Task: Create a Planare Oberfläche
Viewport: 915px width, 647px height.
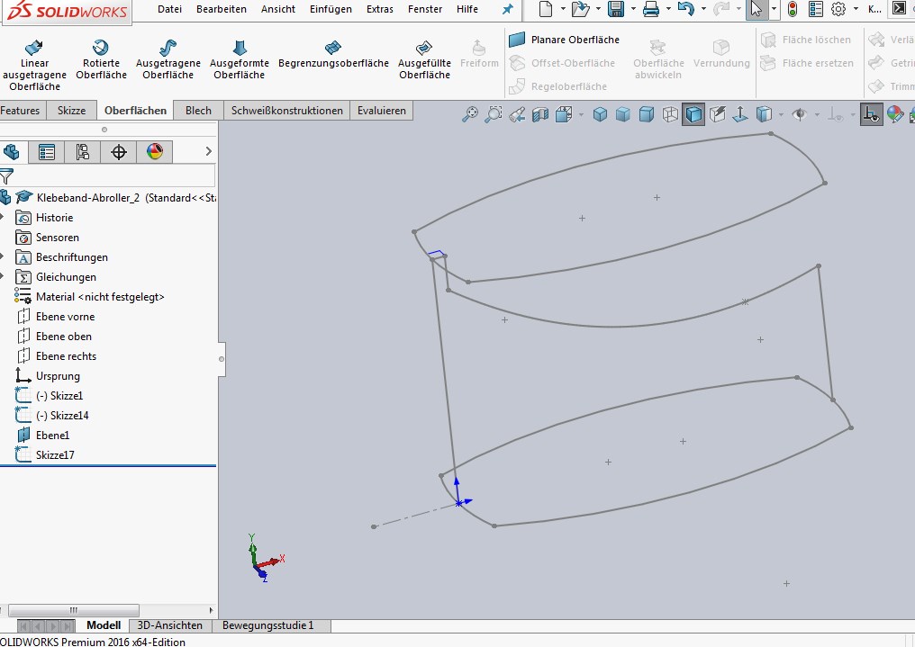Action: tap(564, 40)
